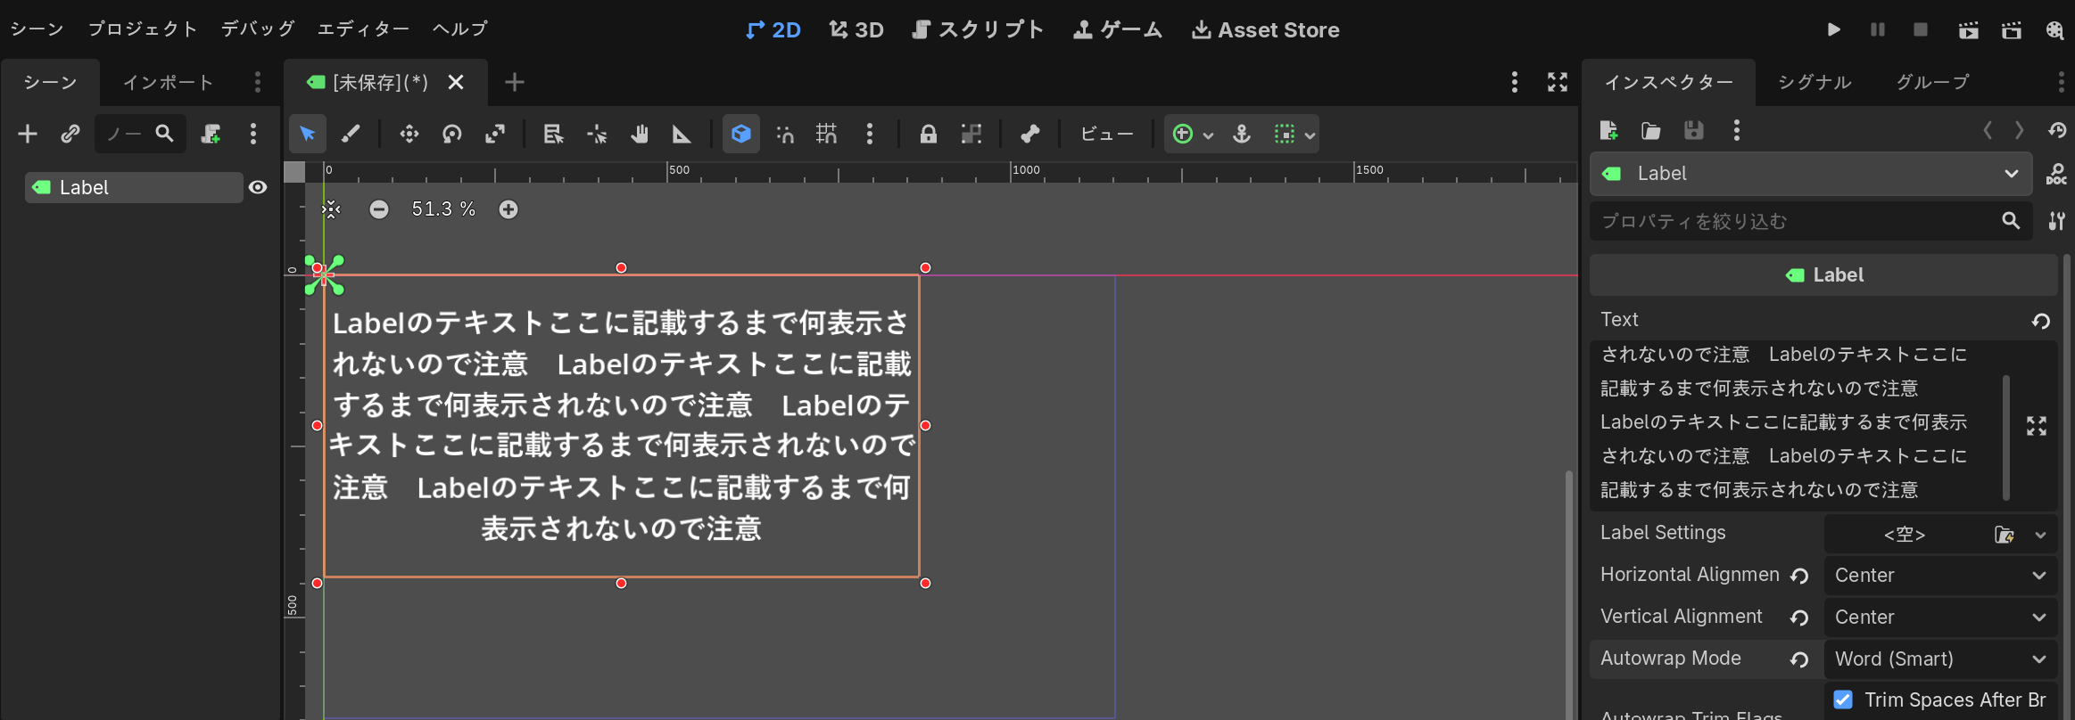
Task: Toggle distraction-free mode icon
Action: pyautogui.click(x=1558, y=82)
